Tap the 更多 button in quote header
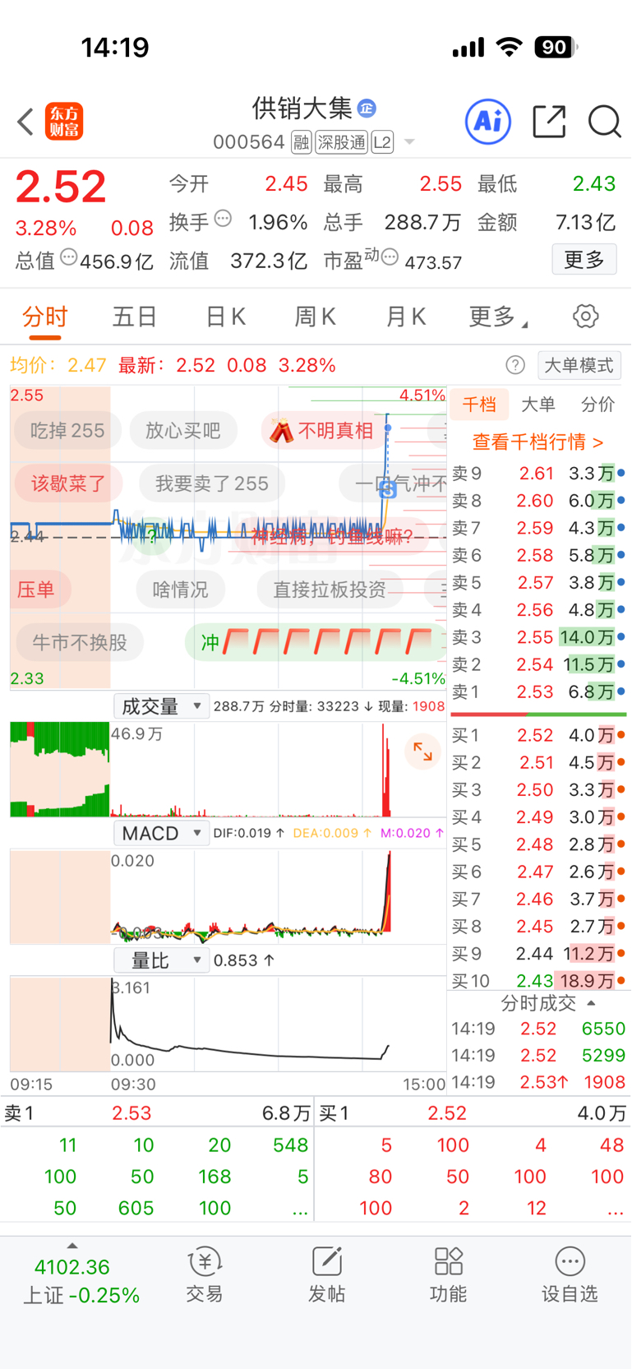The width and height of the screenshot is (632, 1369). pyautogui.click(x=584, y=260)
